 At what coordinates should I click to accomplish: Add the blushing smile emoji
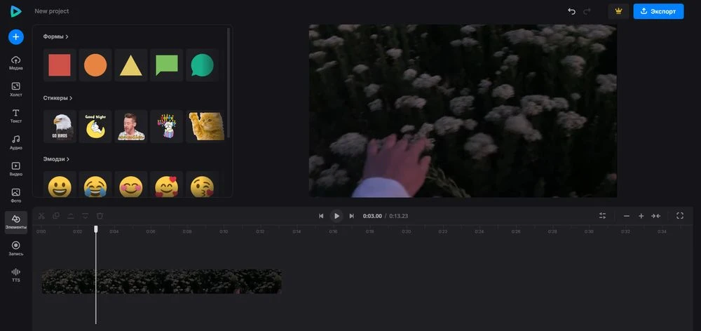(131, 186)
